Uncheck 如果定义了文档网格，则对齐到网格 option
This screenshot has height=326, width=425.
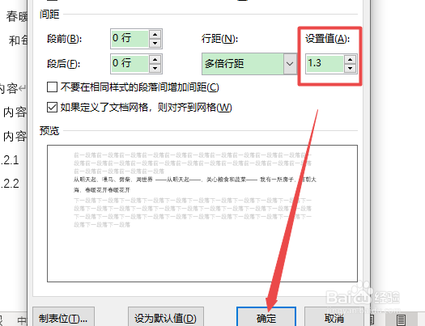[x=52, y=108]
